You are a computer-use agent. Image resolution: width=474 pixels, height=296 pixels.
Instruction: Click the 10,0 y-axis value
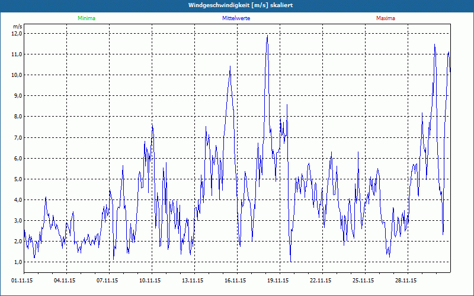tap(17, 75)
